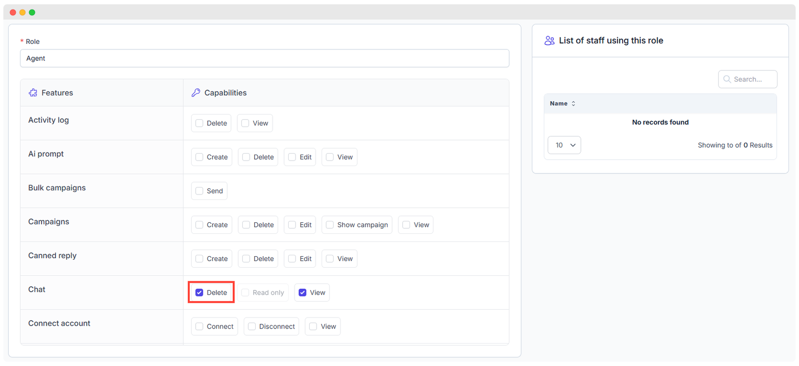Check Delete for Activity log
The height and width of the screenshot is (366, 799).
(199, 123)
